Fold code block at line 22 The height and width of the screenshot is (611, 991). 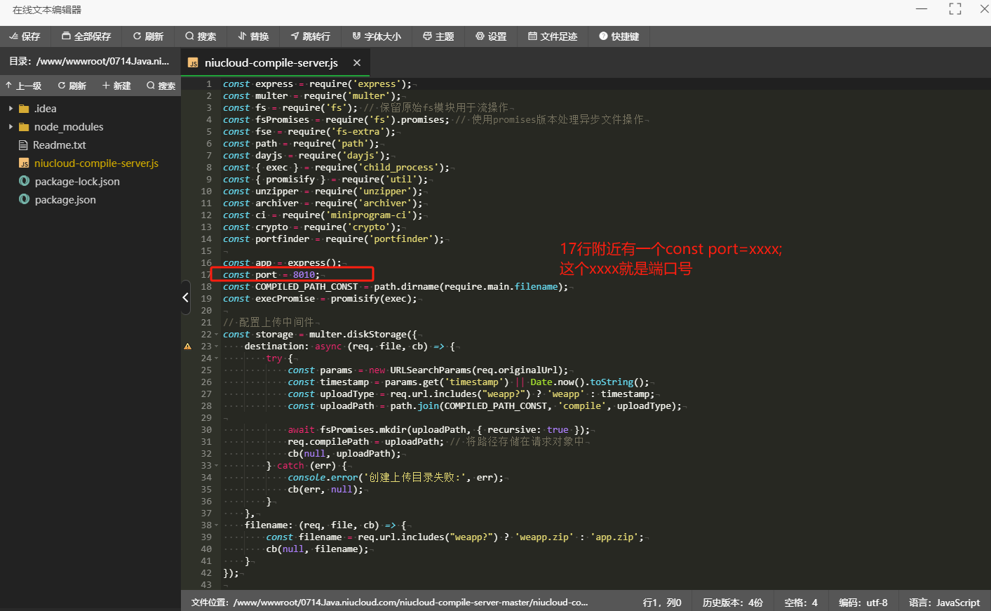tap(216, 335)
